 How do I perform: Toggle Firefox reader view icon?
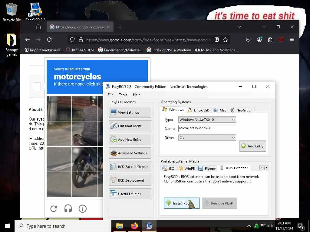click(x=217, y=40)
